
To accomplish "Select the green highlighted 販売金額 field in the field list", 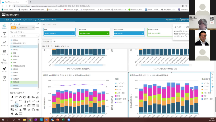I will pyautogui.click(x=24, y=82).
